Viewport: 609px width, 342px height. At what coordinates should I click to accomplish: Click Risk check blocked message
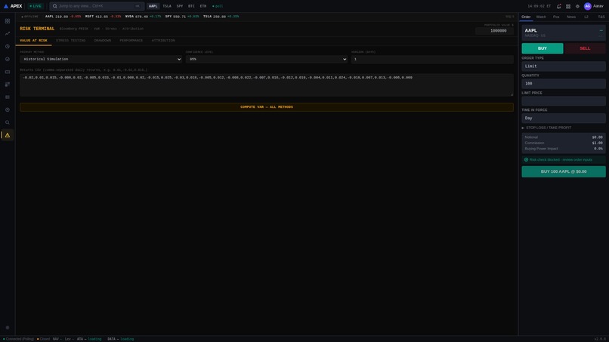coord(564,159)
